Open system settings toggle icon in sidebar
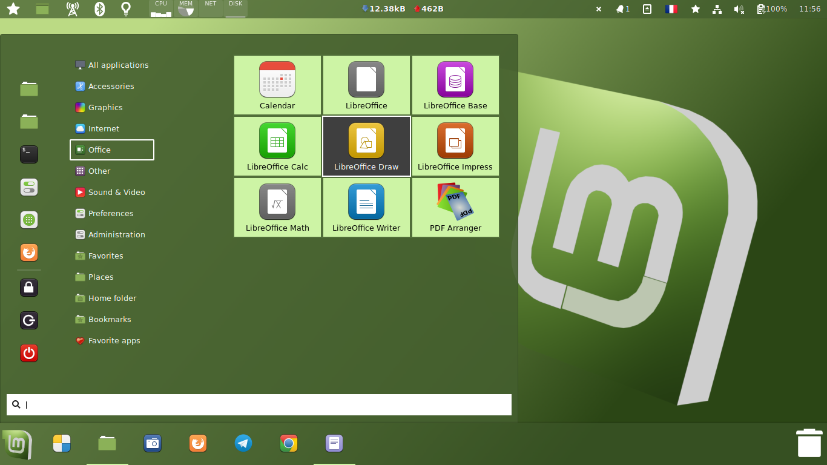 tap(29, 187)
